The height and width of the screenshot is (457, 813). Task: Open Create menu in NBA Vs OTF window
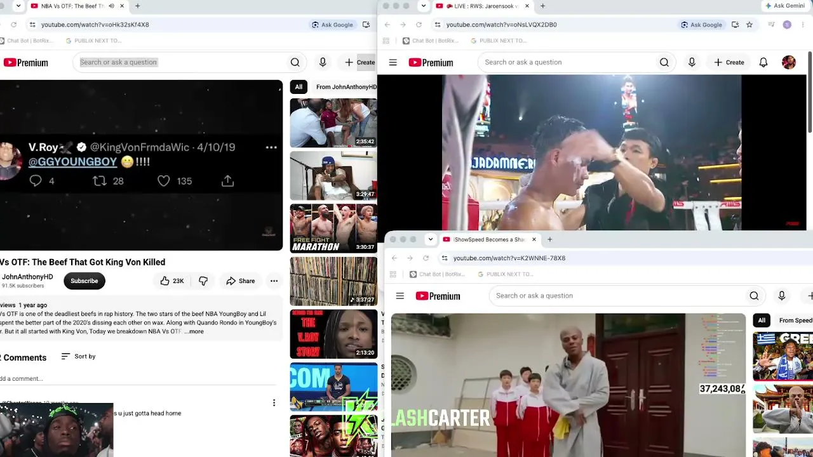click(x=359, y=62)
